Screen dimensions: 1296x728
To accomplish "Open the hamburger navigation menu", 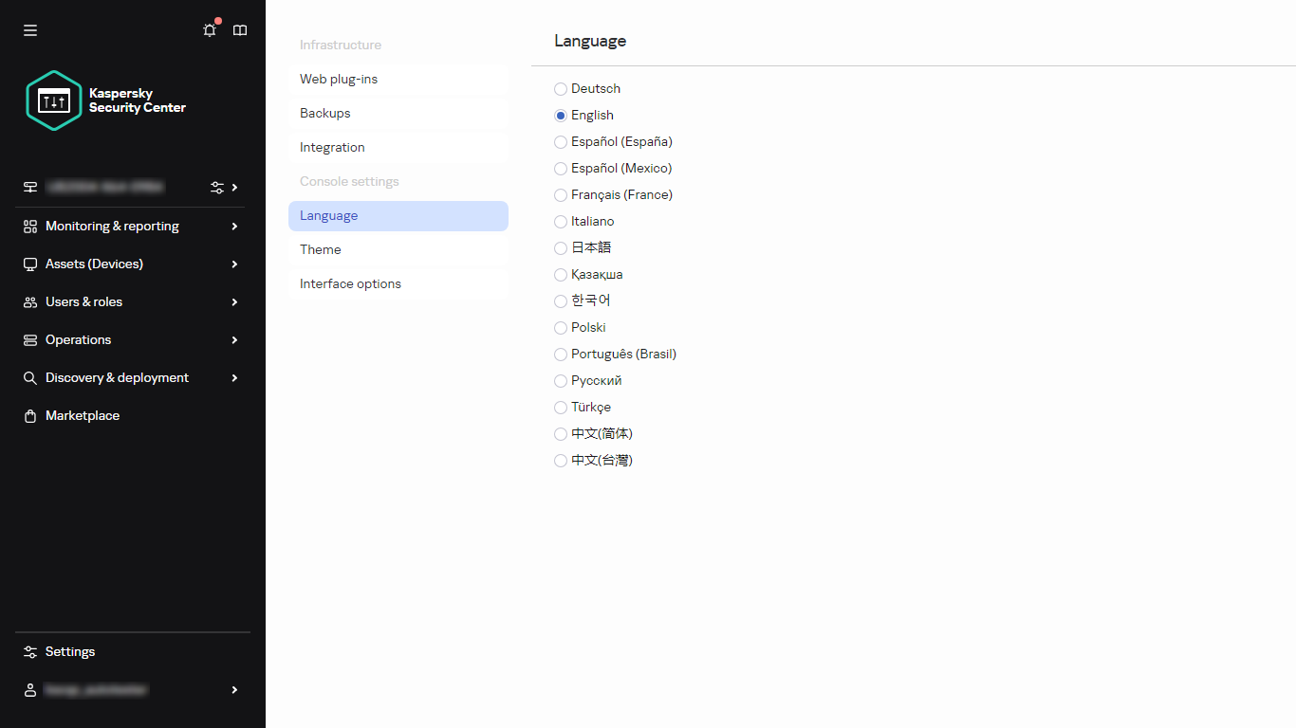I will click(x=29, y=29).
